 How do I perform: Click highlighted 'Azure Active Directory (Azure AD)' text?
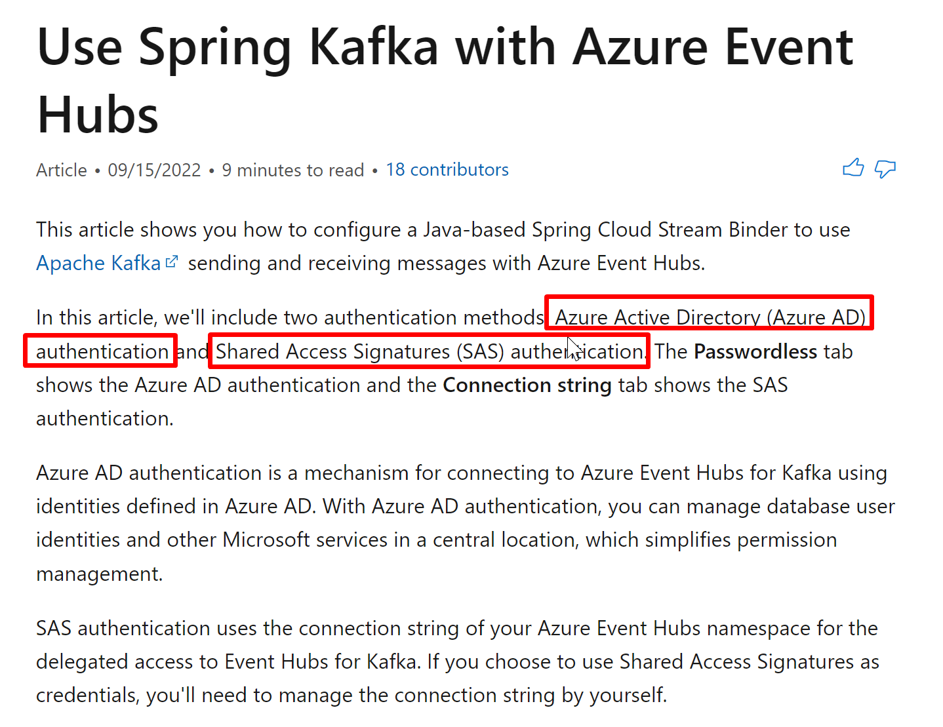[x=710, y=317]
